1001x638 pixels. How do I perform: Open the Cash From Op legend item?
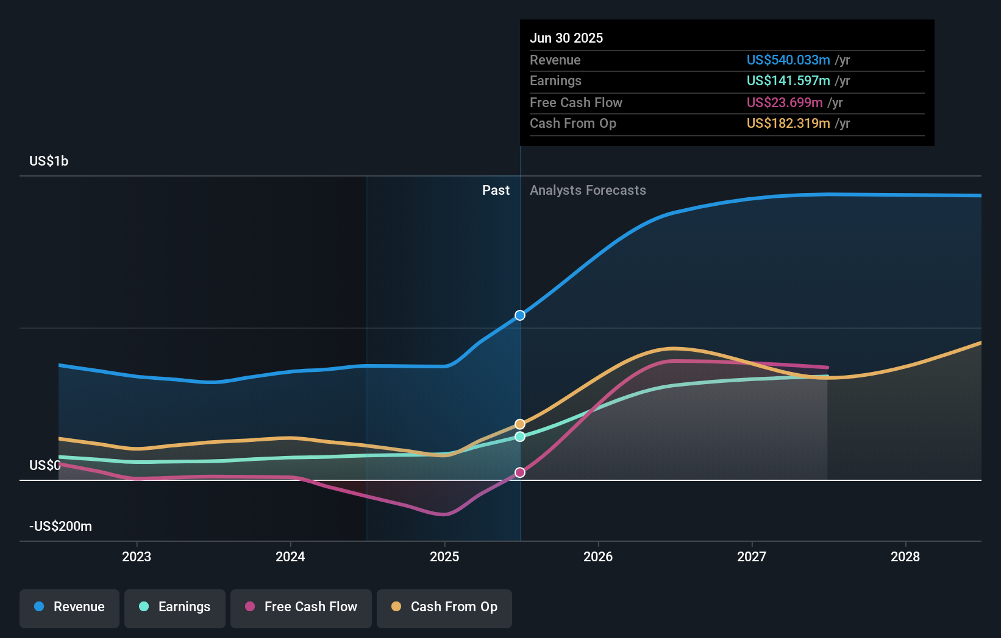pos(444,607)
